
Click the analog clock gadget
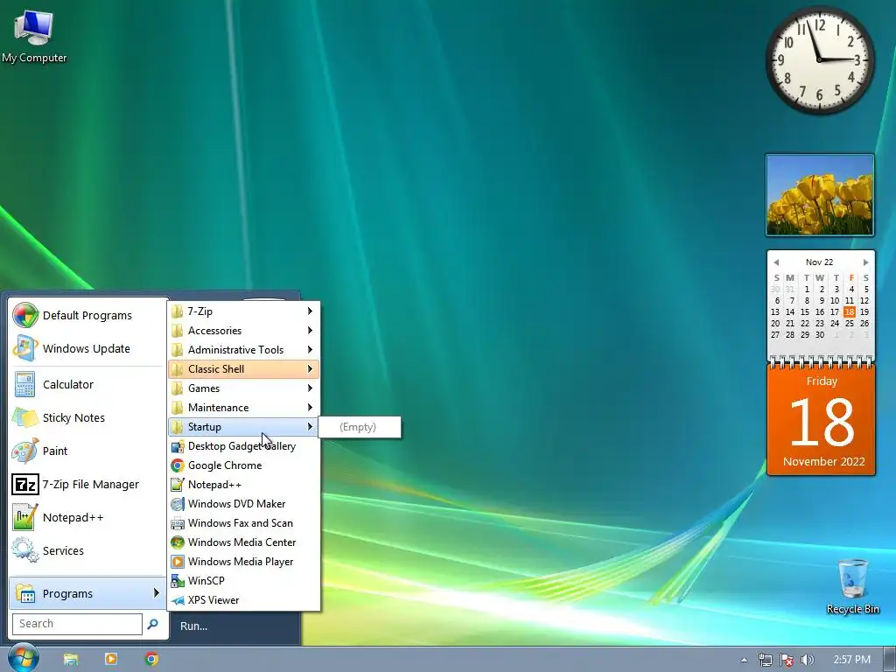click(819, 59)
